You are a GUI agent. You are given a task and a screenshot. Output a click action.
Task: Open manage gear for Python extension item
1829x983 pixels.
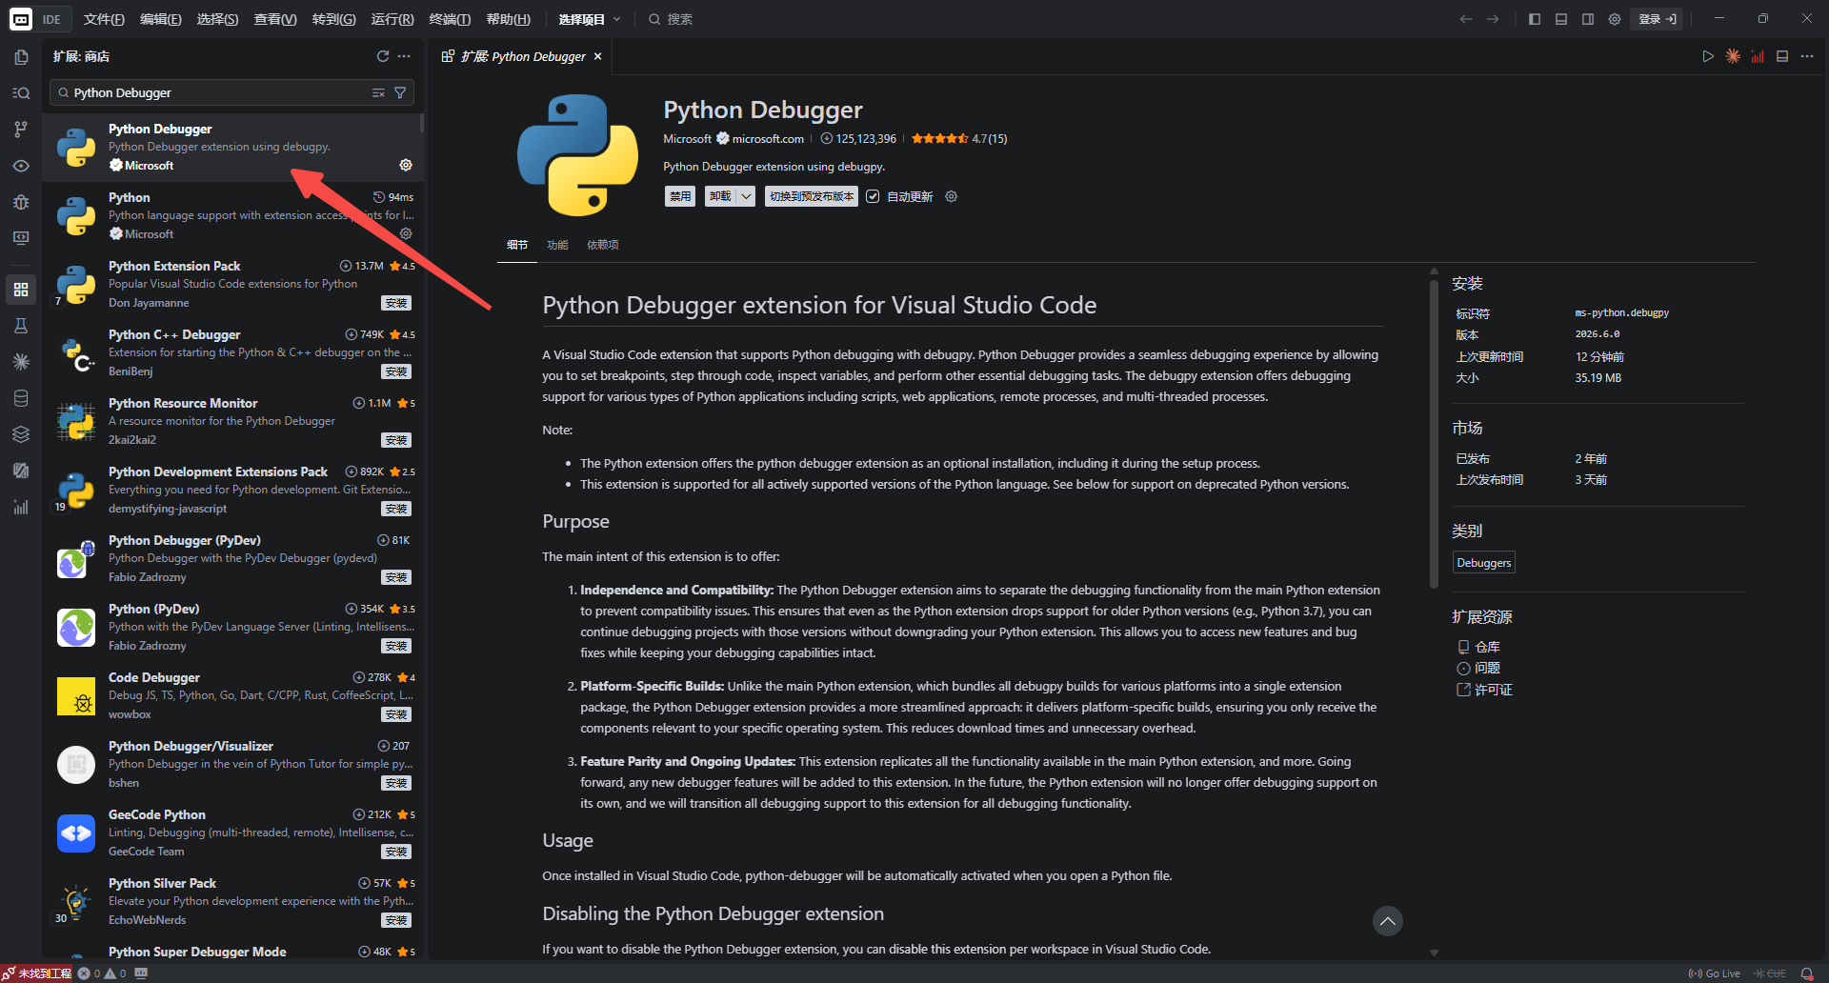point(406,233)
